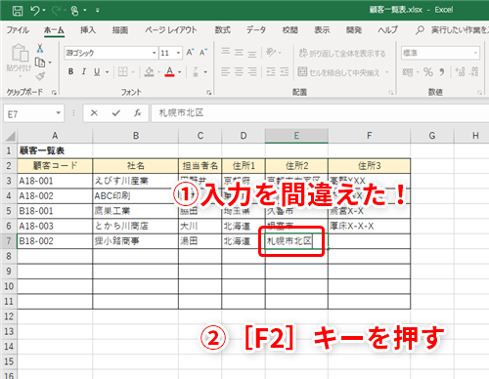
Task: Click the Undo arrow icon
Action: tap(35, 11)
